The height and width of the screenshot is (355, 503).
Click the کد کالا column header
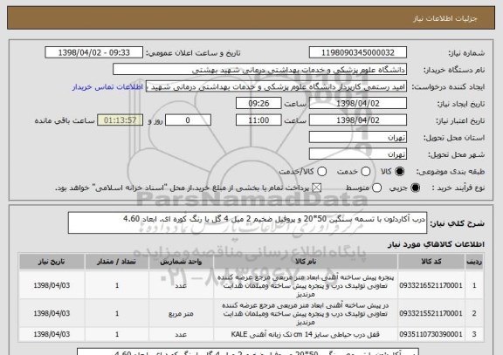[x=431, y=262]
